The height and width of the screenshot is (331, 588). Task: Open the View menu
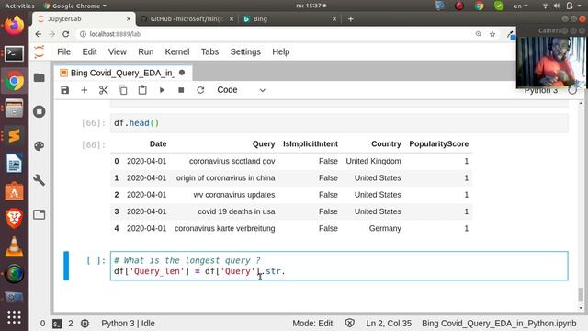(x=118, y=51)
